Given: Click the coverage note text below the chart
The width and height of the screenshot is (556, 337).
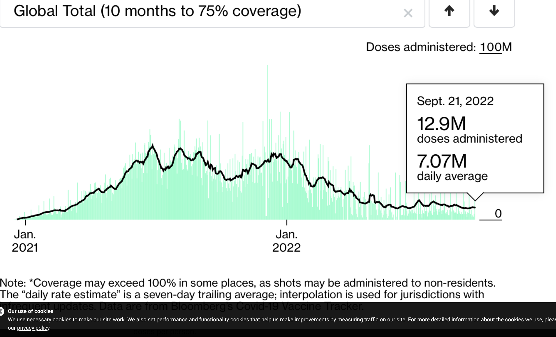Looking at the screenshot, I should click(248, 283).
